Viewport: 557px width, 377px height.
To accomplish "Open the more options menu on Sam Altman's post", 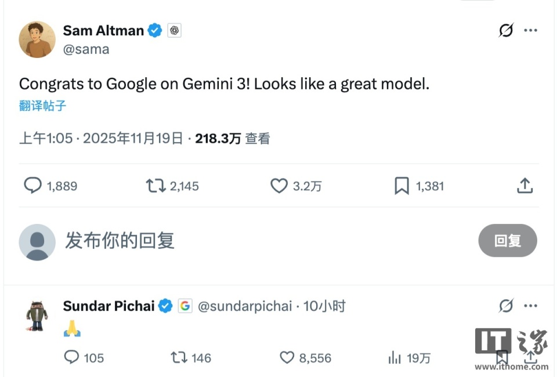I will coord(531,30).
